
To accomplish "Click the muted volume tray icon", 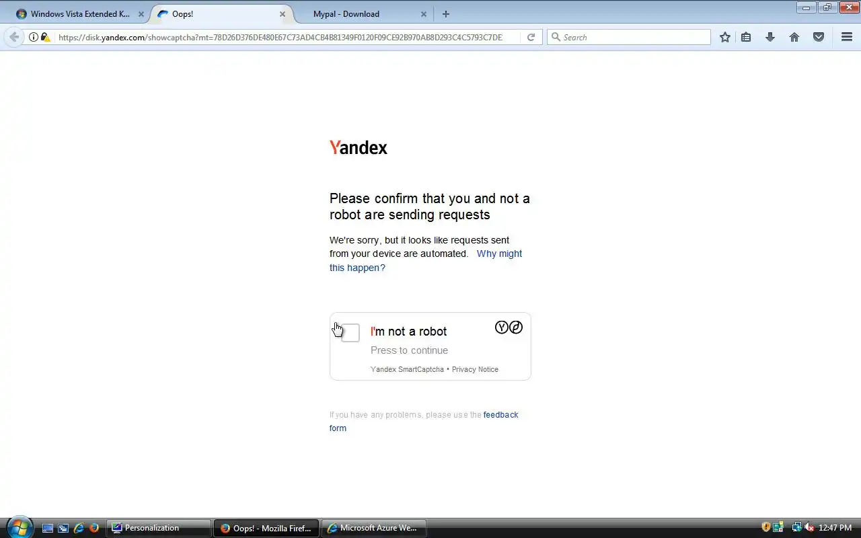I will 809,528.
